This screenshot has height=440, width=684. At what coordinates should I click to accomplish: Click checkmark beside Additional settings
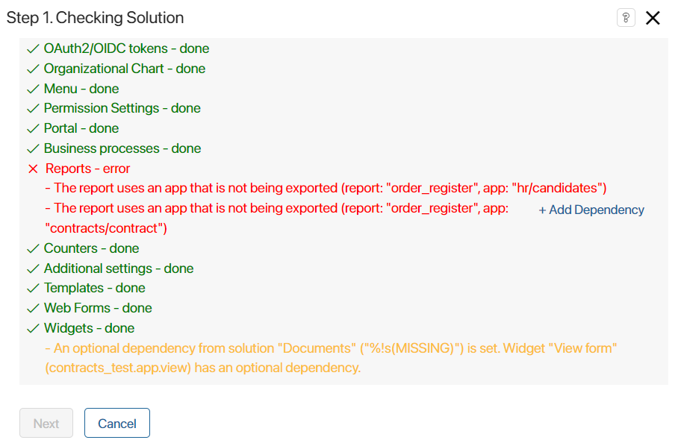pos(33,268)
